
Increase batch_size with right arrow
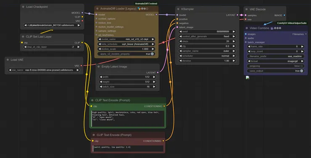[x=154, y=87]
